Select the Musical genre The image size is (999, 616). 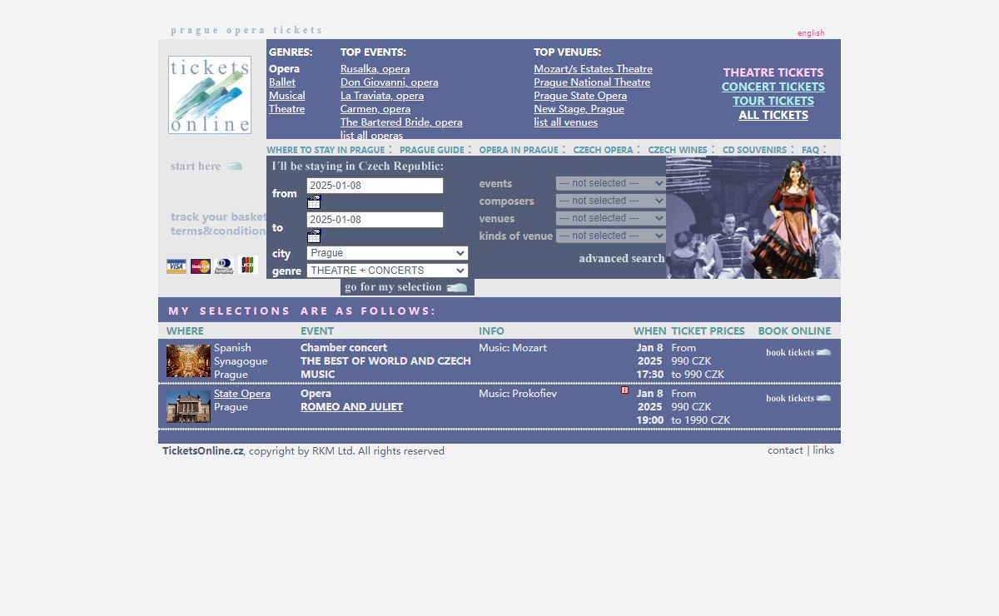coord(287,96)
